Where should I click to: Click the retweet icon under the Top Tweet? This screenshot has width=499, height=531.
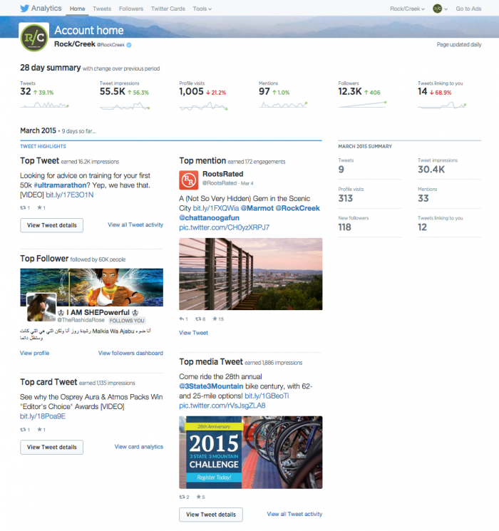point(24,207)
